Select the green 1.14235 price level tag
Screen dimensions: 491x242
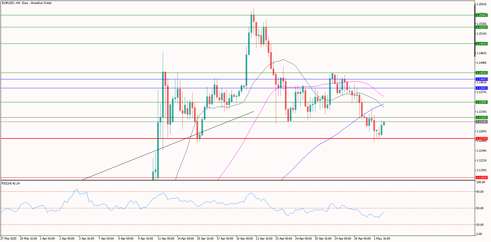click(x=481, y=73)
